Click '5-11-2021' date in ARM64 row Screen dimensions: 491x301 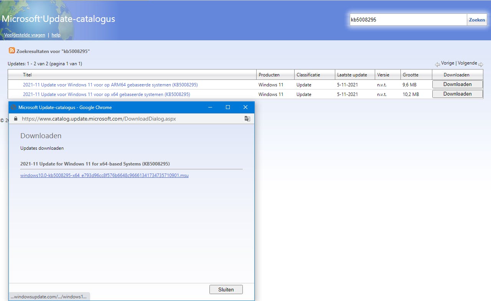[x=348, y=85]
